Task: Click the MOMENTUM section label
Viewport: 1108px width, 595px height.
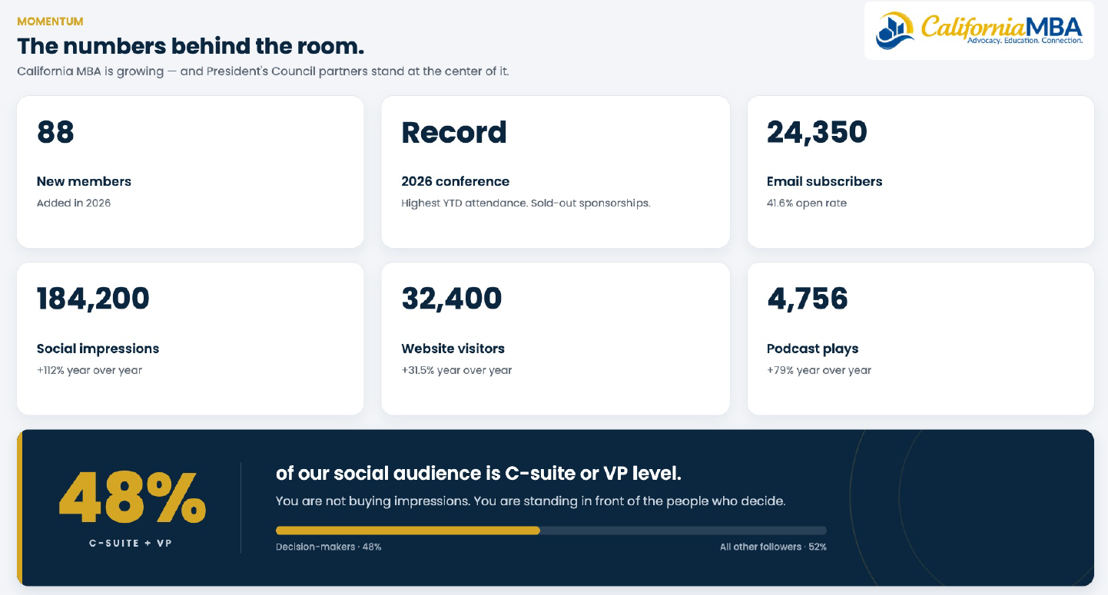Action: [50, 21]
